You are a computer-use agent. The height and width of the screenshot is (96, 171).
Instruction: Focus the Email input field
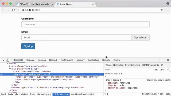[x=76, y=38]
